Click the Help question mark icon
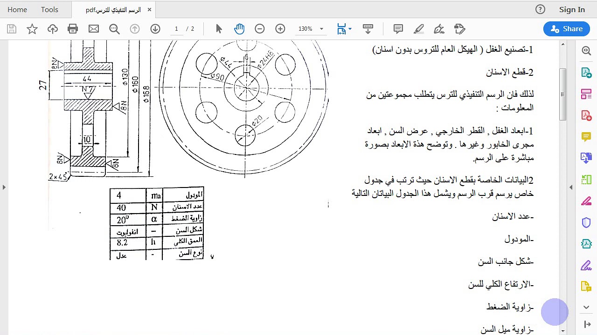The width and height of the screenshot is (597, 335). pos(540,9)
